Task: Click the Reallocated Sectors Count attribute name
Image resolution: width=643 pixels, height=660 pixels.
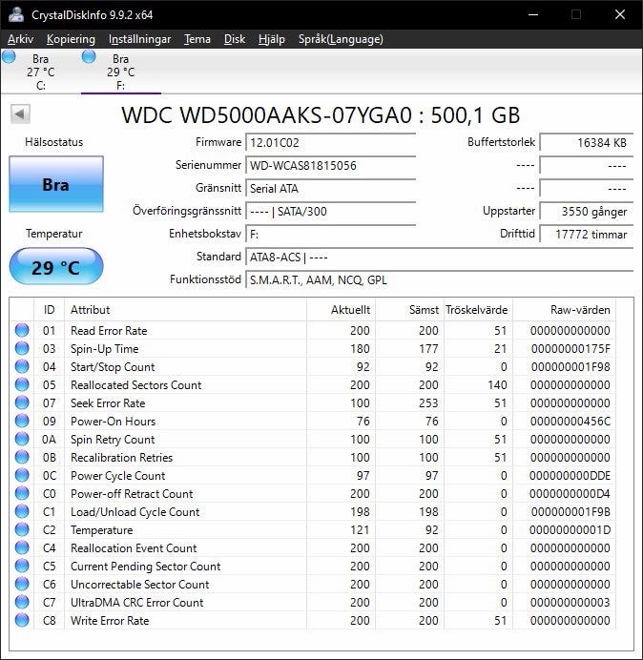Action: tap(136, 385)
